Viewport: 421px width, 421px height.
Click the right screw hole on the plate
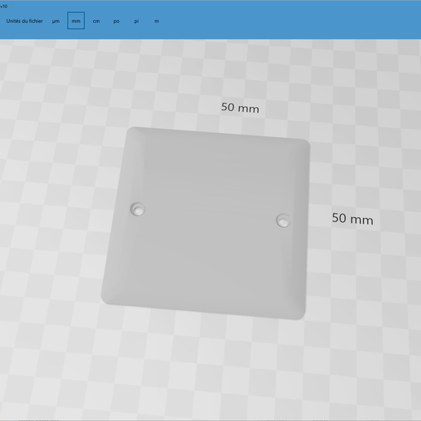coord(283,220)
